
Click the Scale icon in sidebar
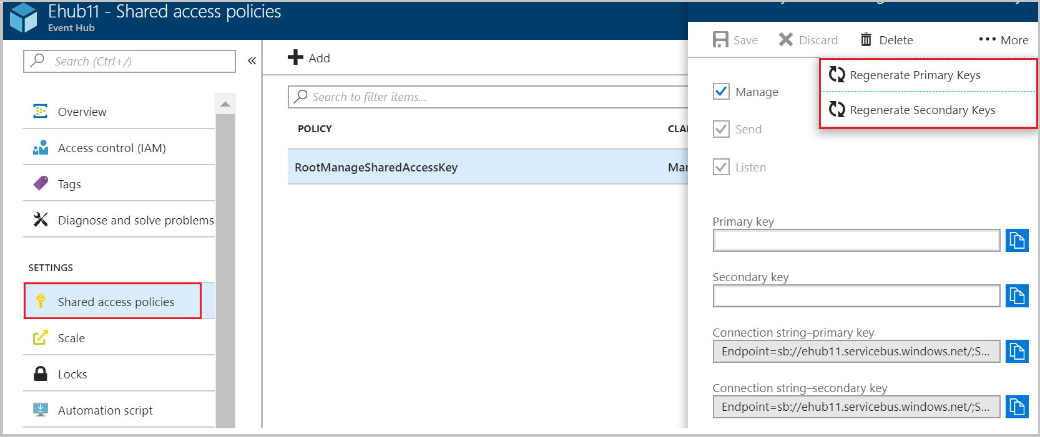point(41,337)
